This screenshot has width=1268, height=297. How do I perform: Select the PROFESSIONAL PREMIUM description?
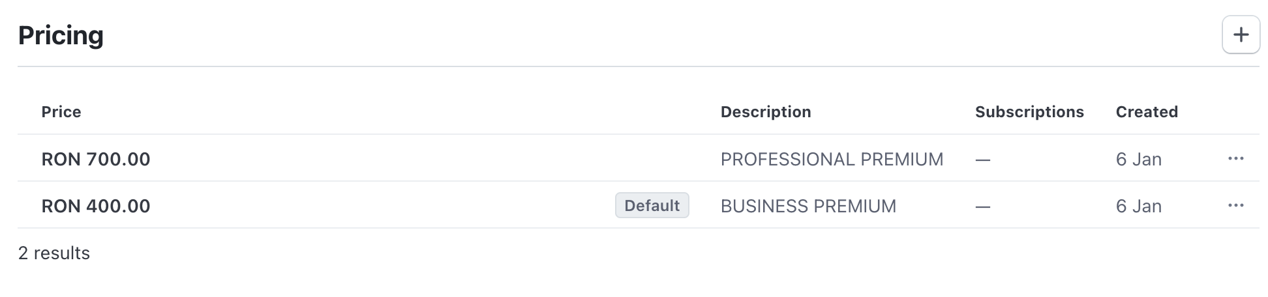832,159
